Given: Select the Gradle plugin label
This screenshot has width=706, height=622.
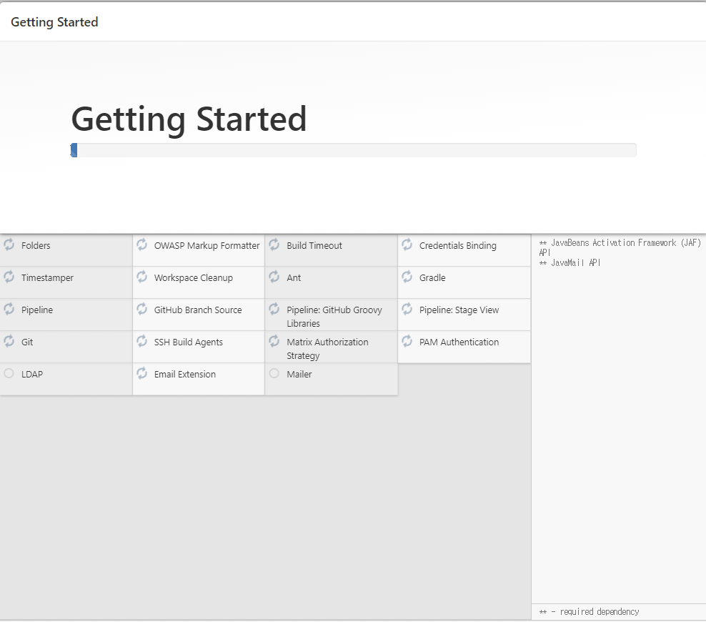Looking at the screenshot, I should 432,278.
